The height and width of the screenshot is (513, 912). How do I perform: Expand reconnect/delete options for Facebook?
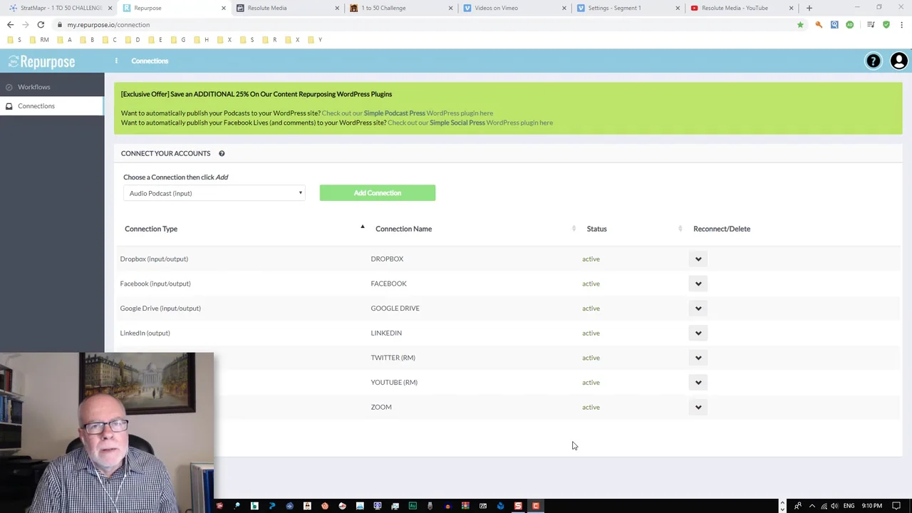[x=698, y=284]
